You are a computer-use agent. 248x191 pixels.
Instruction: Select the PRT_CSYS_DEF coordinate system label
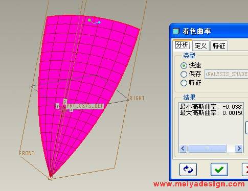click(x=85, y=106)
